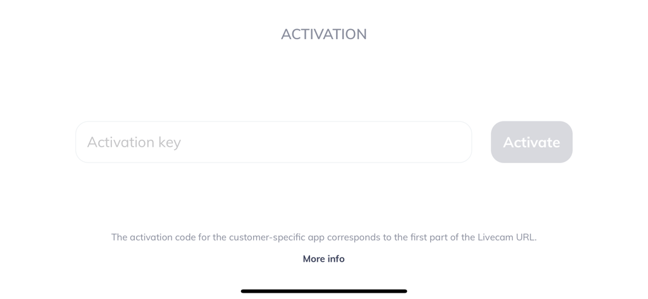The image size is (648, 299).
Task: Tap the iOS home indicator bar
Action: pyautogui.click(x=324, y=291)
